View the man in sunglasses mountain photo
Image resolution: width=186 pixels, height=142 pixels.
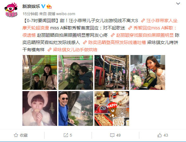(x=76, y=108)
